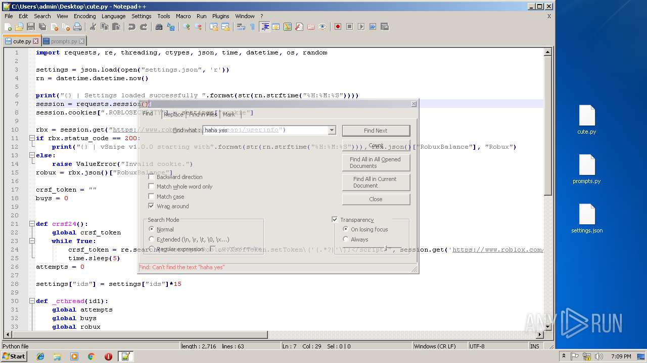Choose Always transparency option
The image size is (647, 363).
tap(346, 239)
